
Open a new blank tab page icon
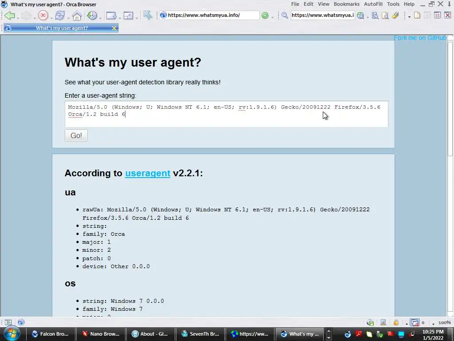click(417, 15)
